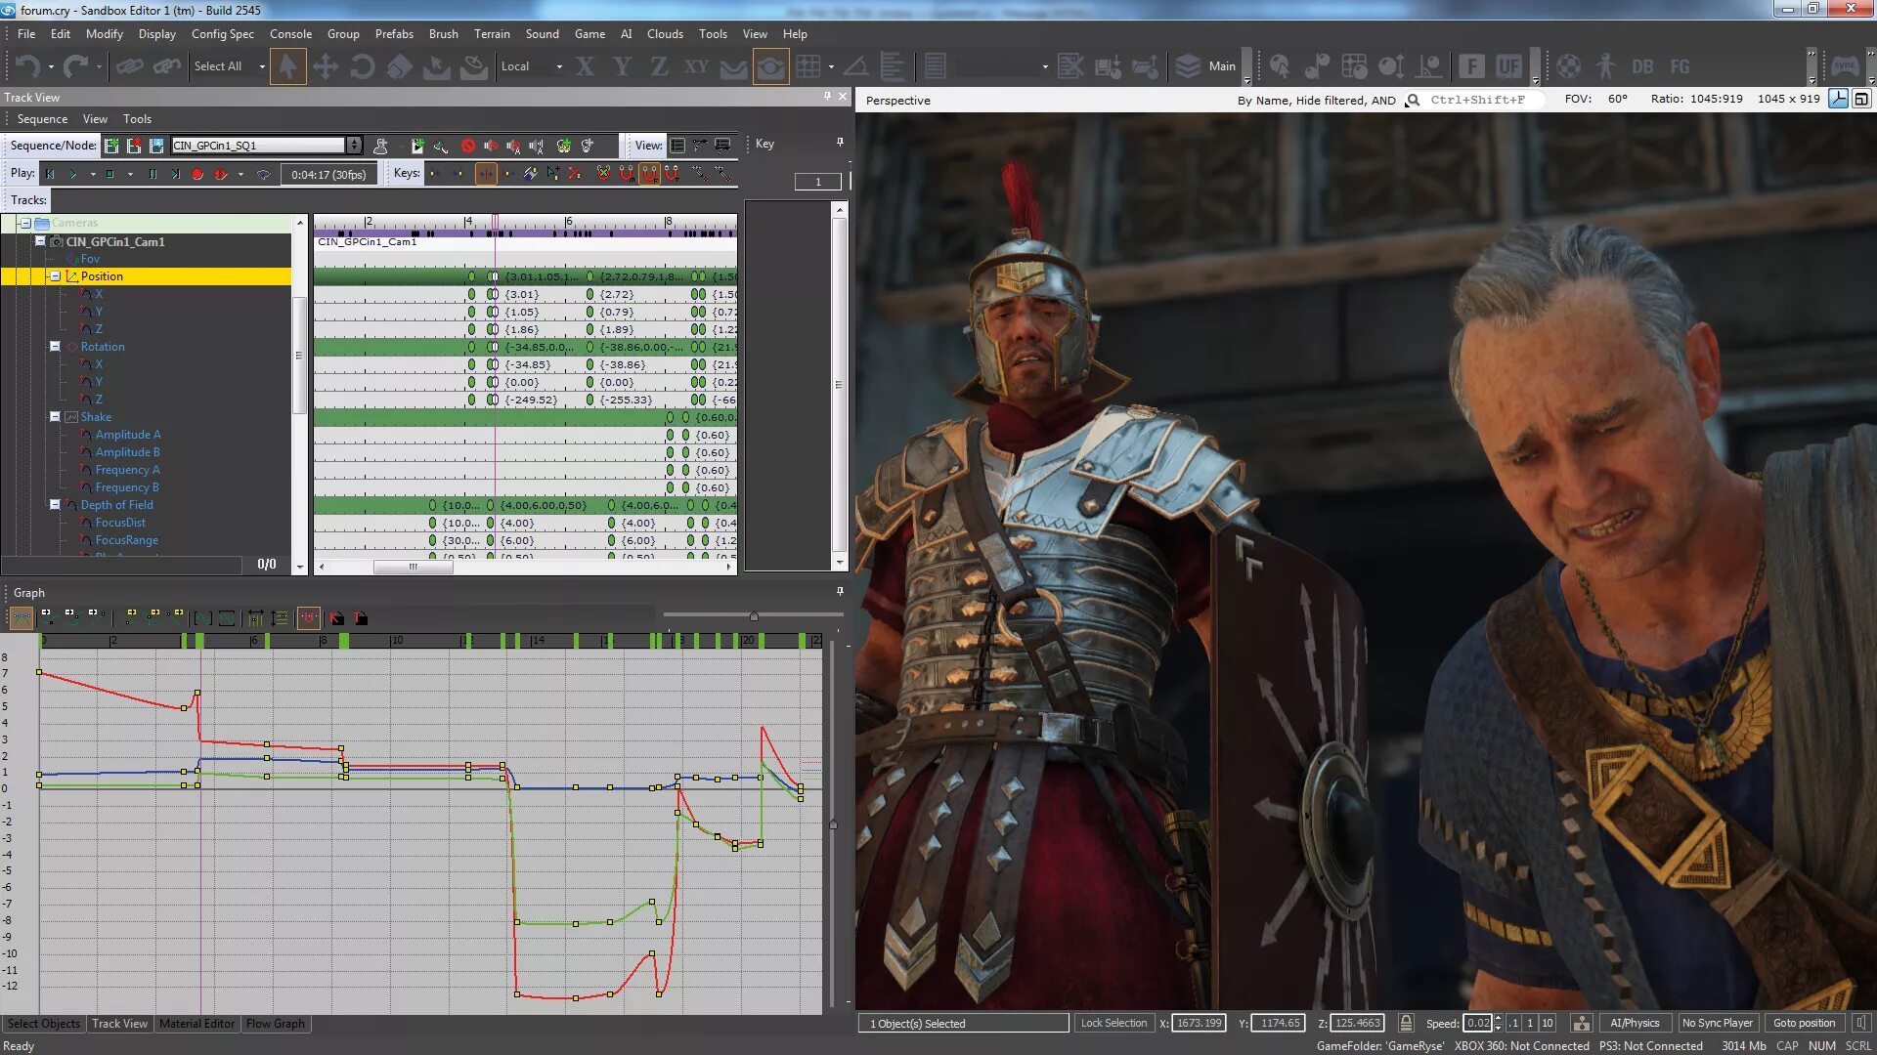Viewport: 1877px width, 1055px height.
Task: Select the FocusRange track
Action: [127, 540]
